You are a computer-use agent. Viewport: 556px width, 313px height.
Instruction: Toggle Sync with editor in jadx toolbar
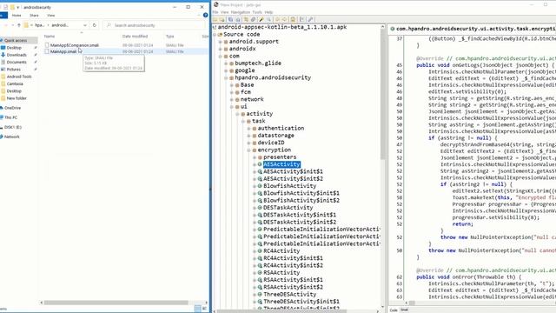click(x=246, y=19)
